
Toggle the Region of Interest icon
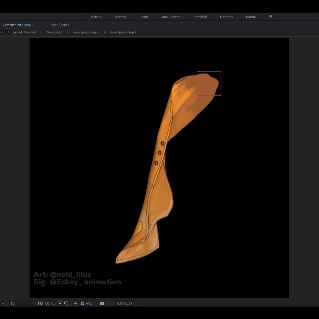pyautogui.click(x=60, y=303)
